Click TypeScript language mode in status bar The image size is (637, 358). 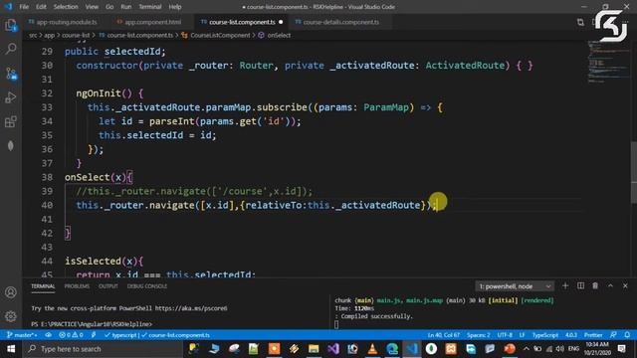pyautogui.click(x=545, y=335)
